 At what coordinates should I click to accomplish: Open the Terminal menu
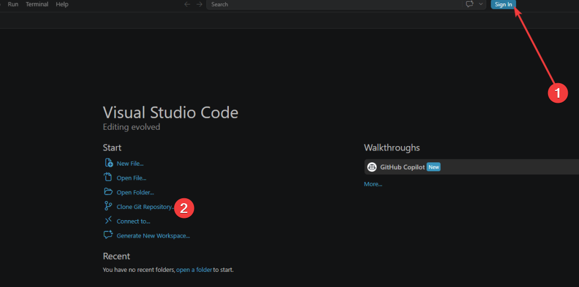click(x=37, y=4)
